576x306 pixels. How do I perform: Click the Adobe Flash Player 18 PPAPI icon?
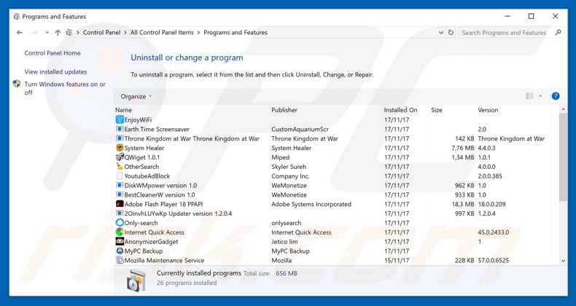point(120,204)
